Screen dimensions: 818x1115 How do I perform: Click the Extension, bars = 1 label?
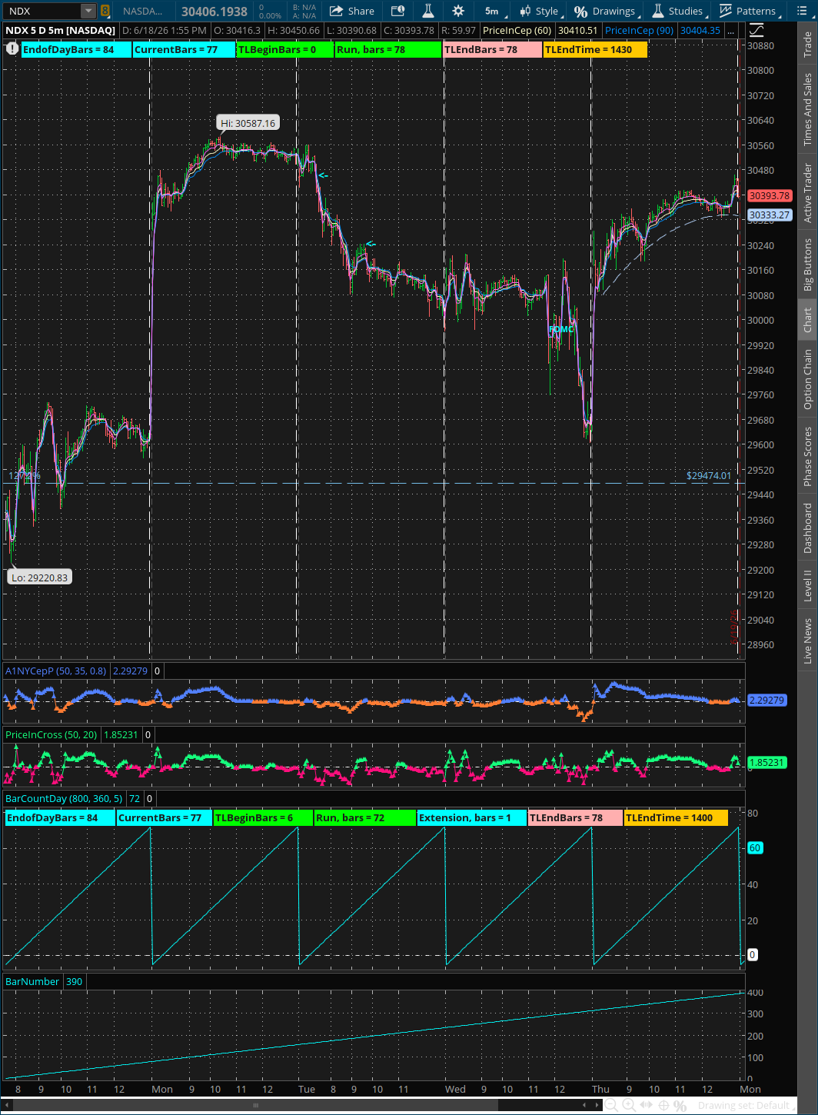pos(472,817)
